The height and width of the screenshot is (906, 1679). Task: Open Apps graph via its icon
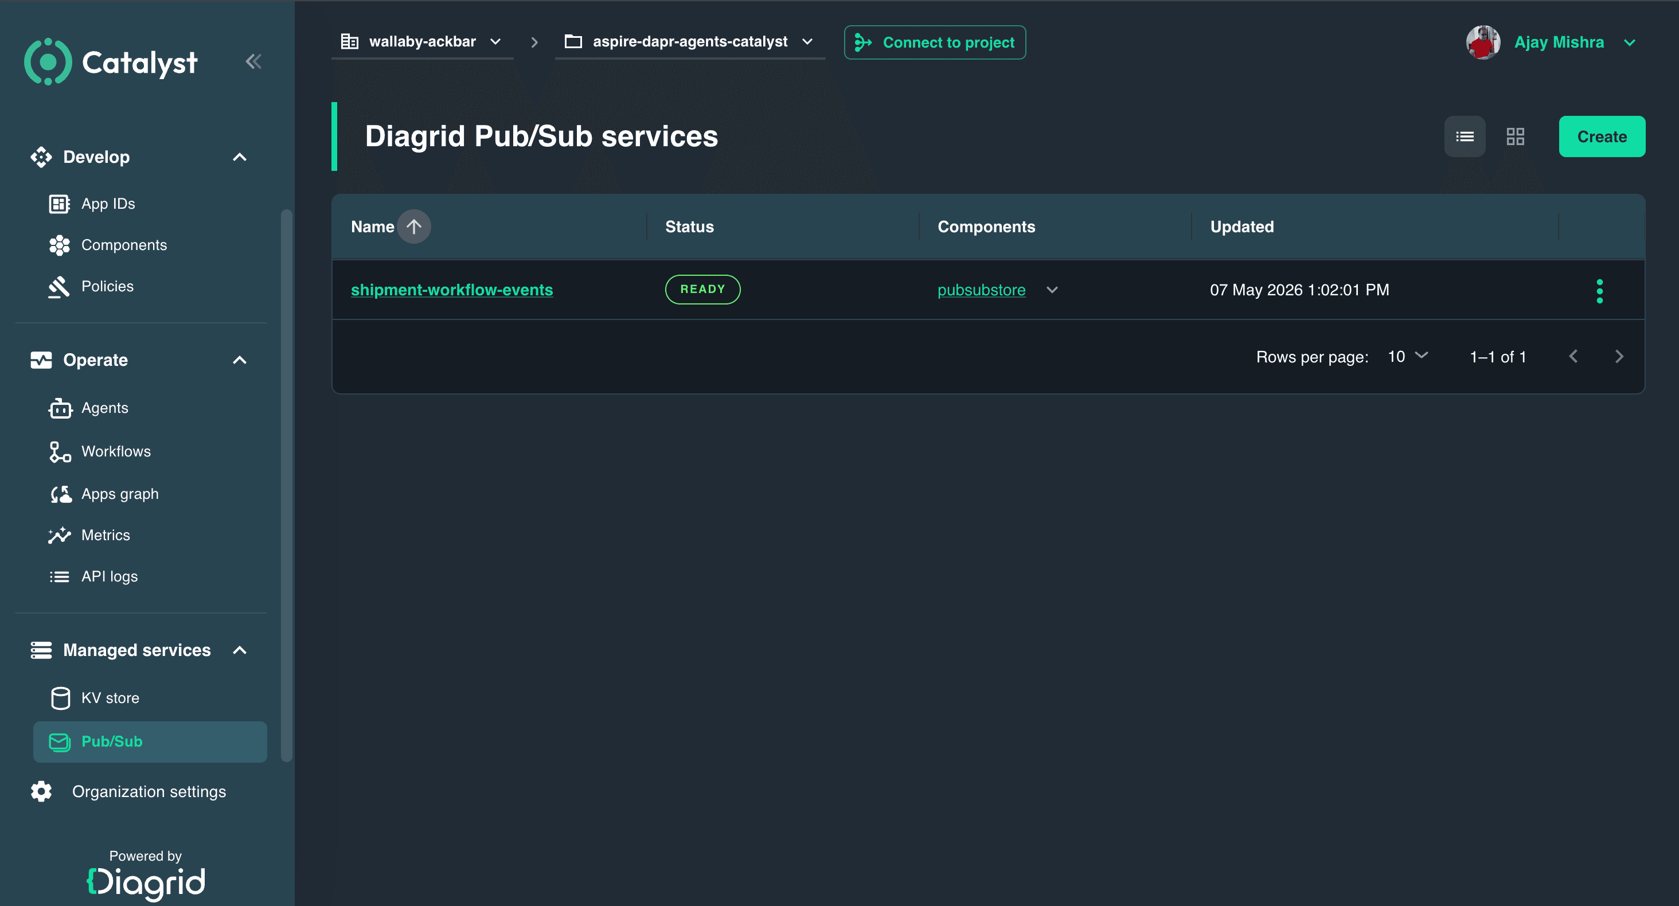(x=61, y=494)
